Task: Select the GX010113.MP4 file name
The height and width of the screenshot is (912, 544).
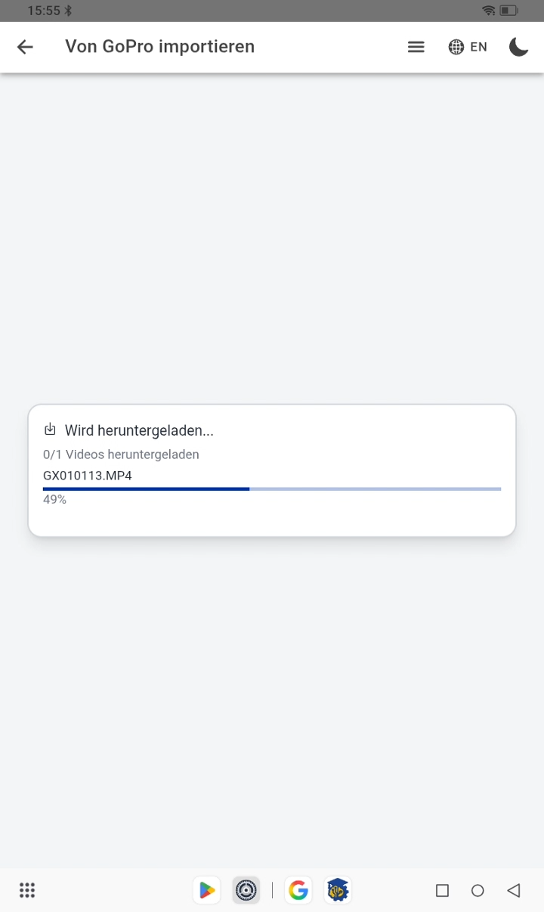Action: [x=88, y=476]
